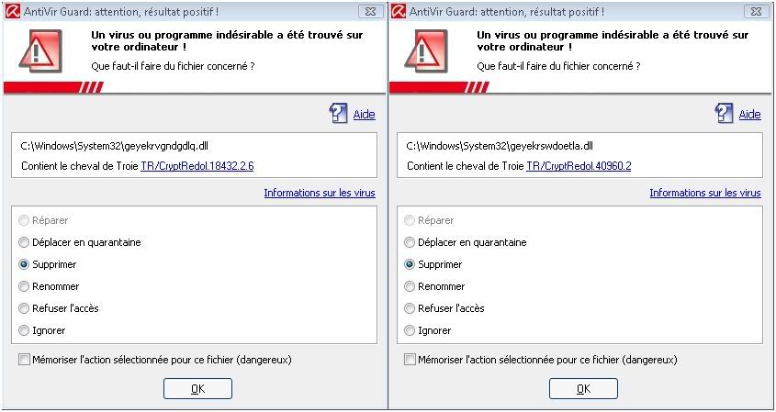Screen dimensions: 776x412
Task: Enable 'Mémoriser l'action' checkbox in left dialog
Action: (x=24, y=360)
